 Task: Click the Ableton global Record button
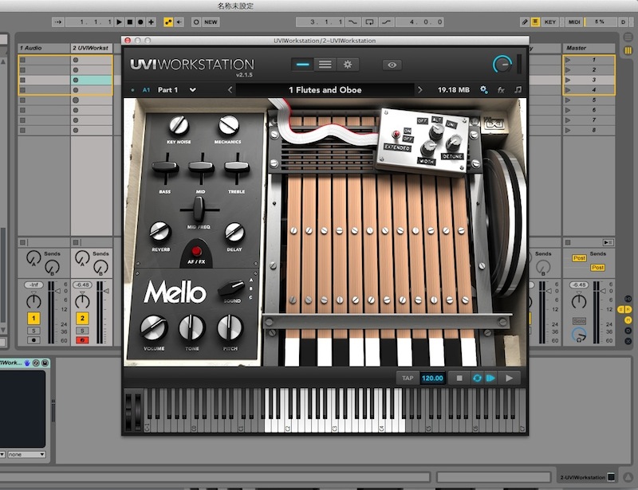coord(140,22)
